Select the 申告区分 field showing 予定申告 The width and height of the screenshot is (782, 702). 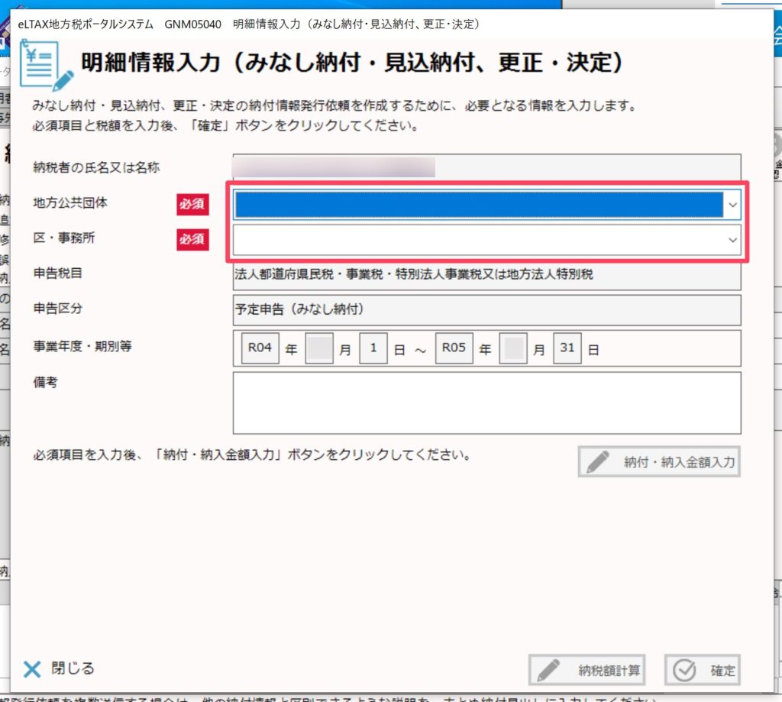[x=486, y=309]
